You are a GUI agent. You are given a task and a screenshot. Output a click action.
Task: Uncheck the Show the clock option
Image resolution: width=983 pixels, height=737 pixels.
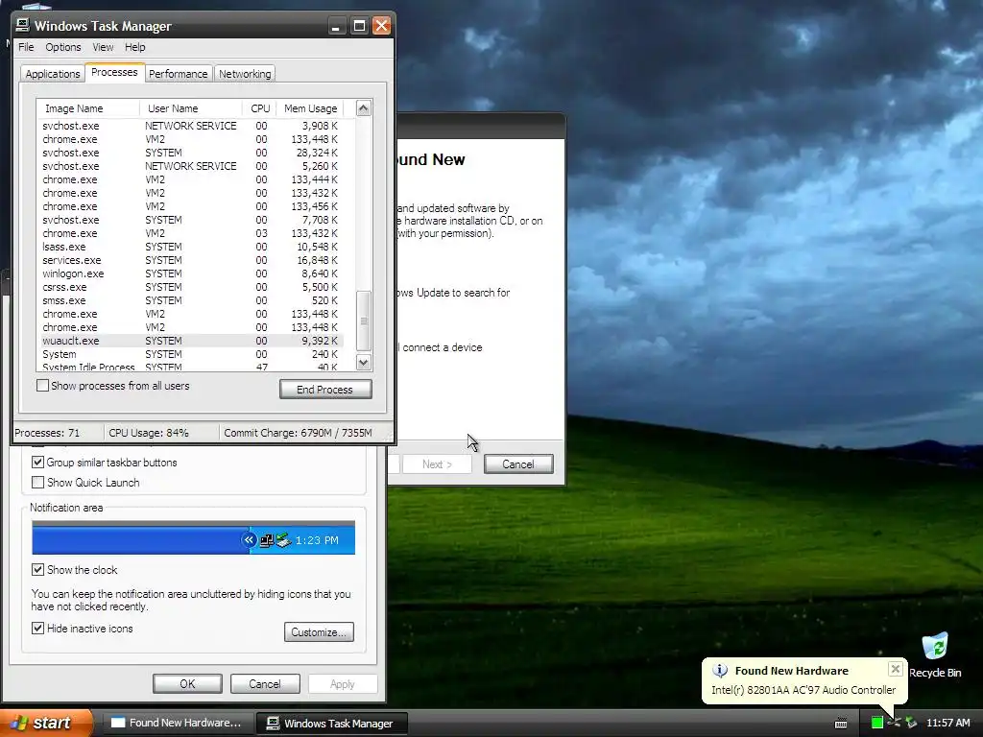[37, 570]
